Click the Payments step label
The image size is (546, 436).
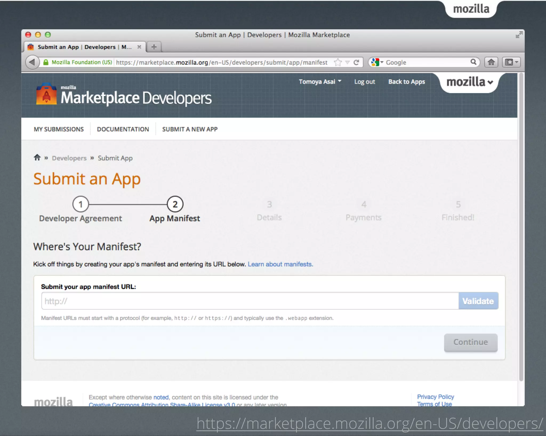(x=363, y=217)
